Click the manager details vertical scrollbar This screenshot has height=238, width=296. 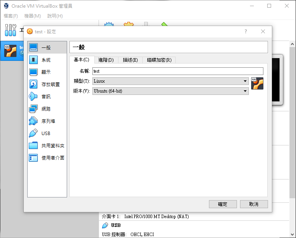[x=292, y=122]
